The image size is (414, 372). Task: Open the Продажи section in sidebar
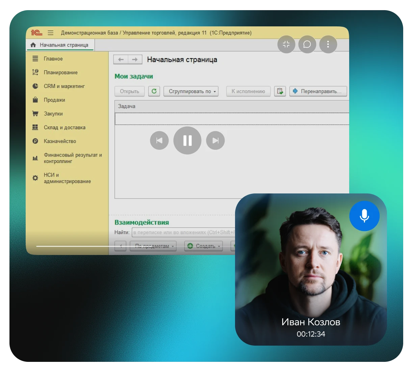coord(54,100)
